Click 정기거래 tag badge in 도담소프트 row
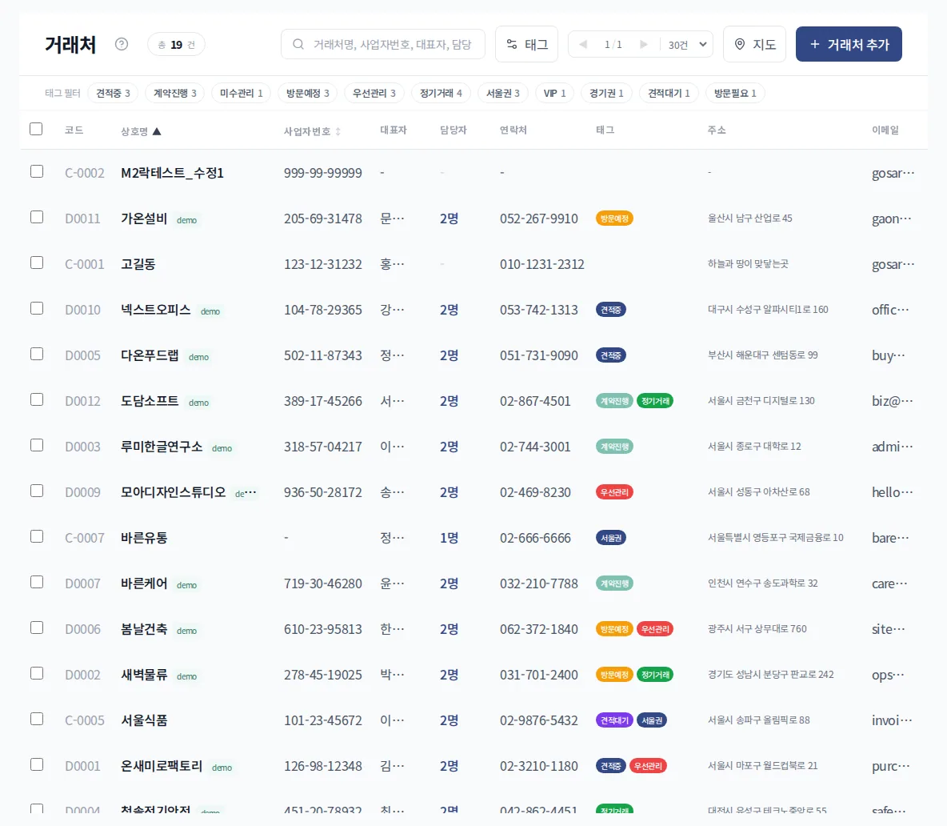This screenshot has height=826, width=947. 655,401
